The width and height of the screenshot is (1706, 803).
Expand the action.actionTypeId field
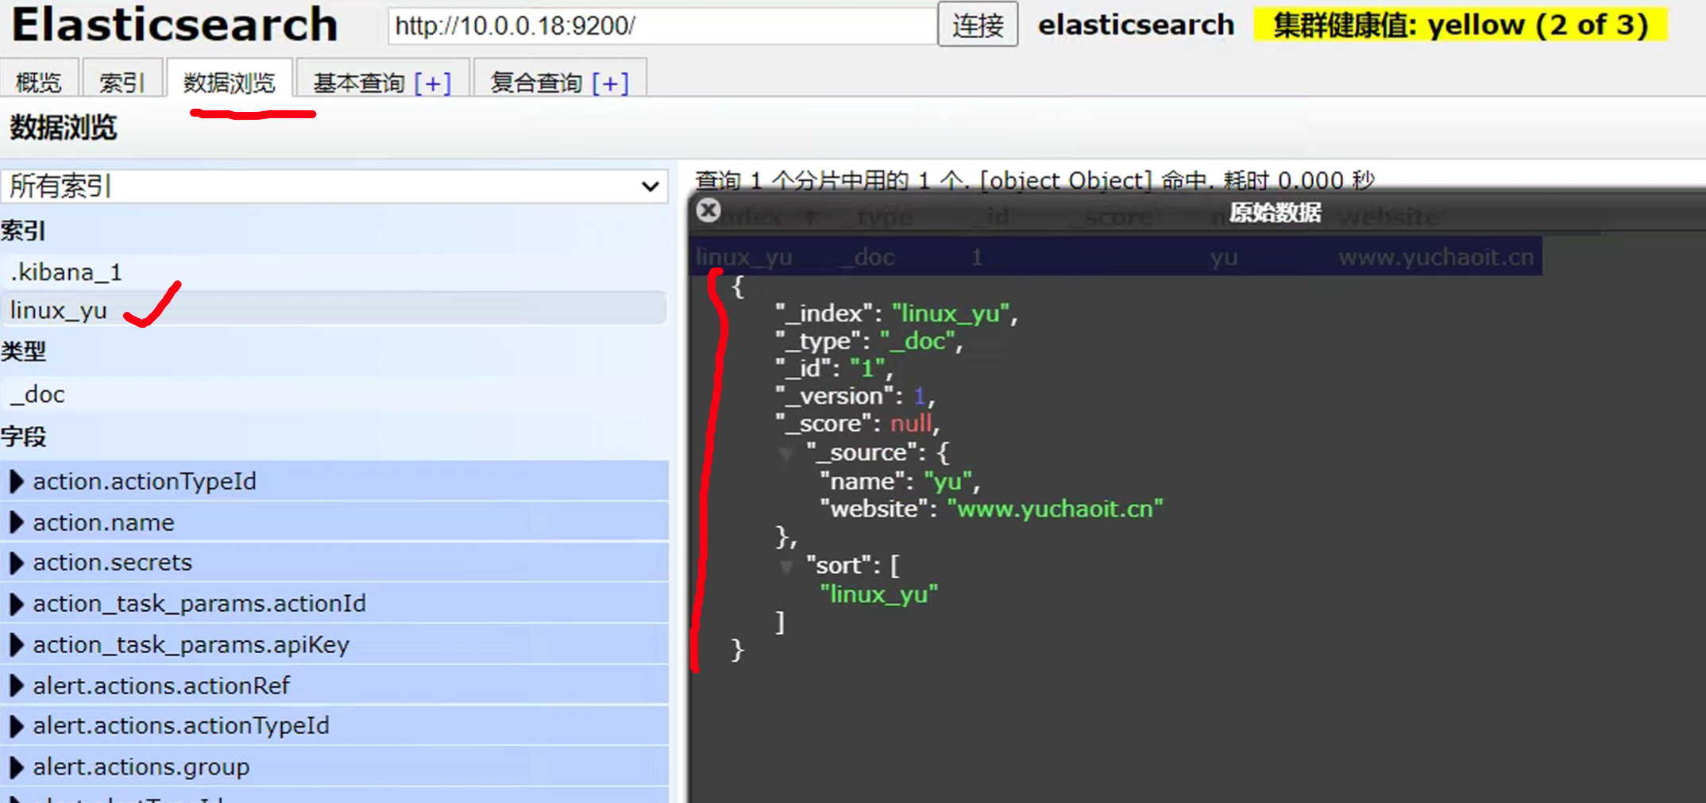pyautogui.click(x=16, y=482)
